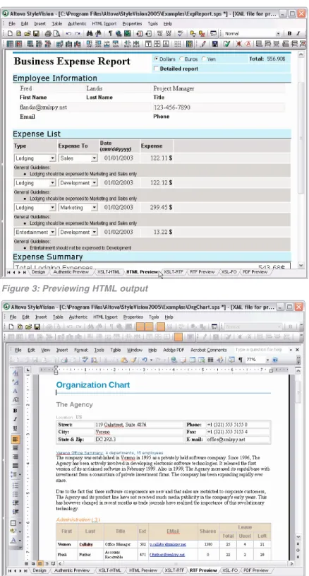The height and width of the screenshot is (576, 309).
Task: Click spell check icon in top toolbar
Action: (x=180, y=33)
